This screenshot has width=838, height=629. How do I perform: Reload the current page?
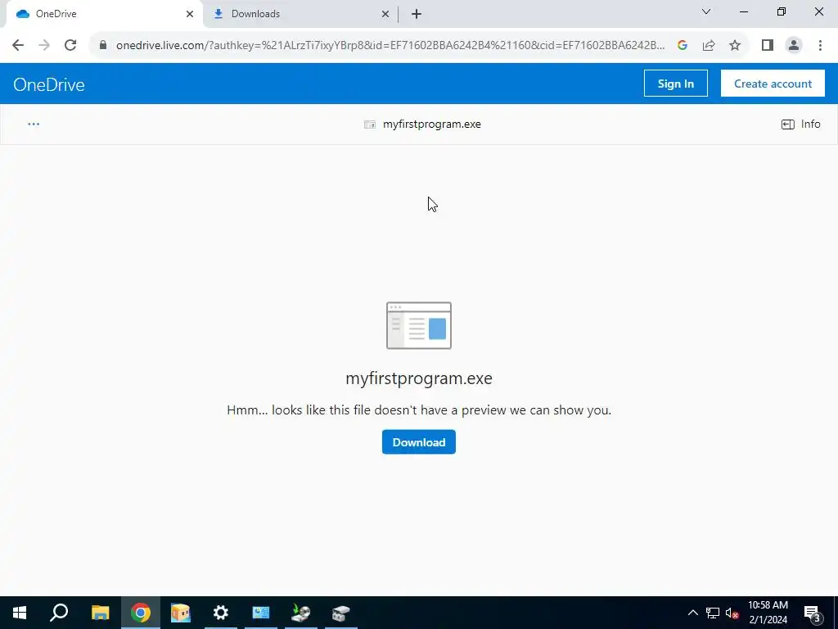[x=70, y=45]
